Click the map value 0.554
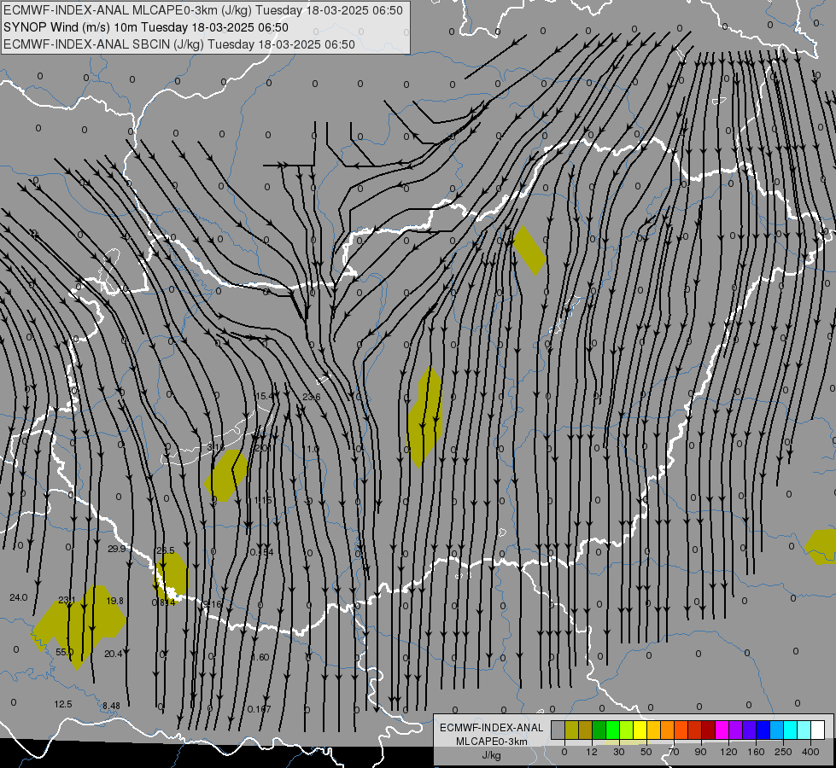The height and width of the screenshot is (768, 836). 262,552
